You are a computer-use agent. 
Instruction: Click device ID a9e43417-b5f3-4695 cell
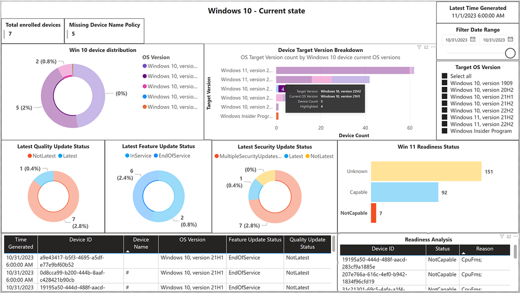click(81, 261)
